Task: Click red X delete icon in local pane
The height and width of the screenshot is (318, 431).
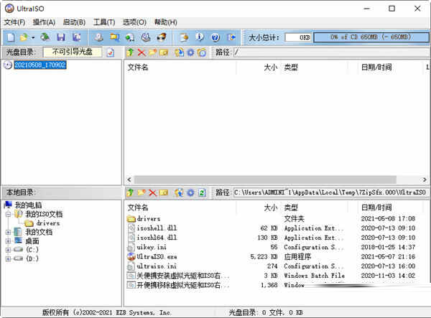Action: point(153,192)
